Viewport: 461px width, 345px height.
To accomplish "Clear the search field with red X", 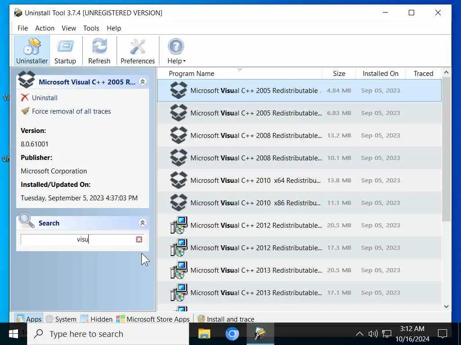I will coord(139,239).
